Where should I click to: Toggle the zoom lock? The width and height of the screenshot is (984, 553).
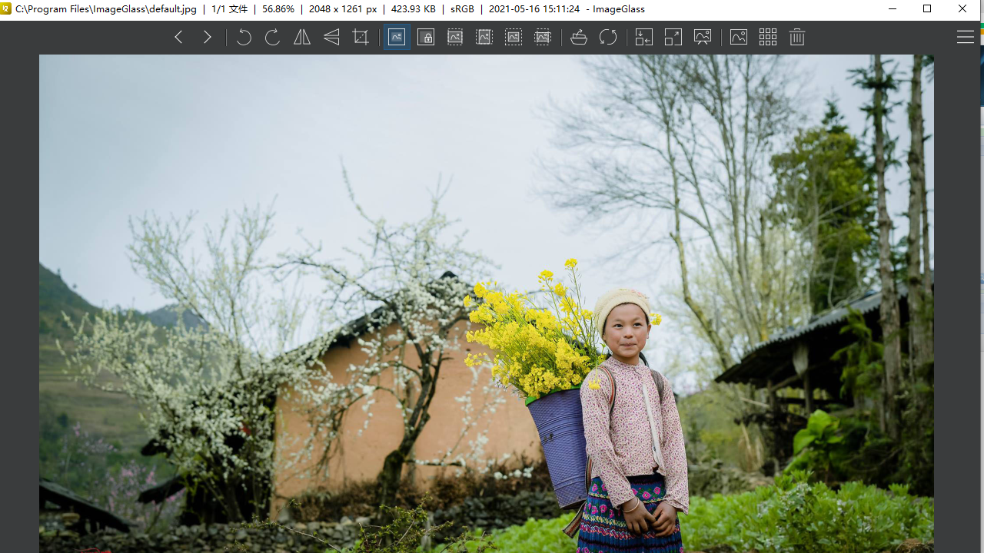coord(425,37)
